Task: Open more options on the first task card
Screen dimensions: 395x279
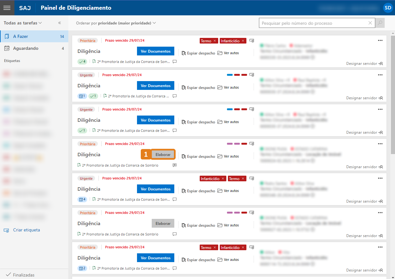Action: pyautogui.click(x=380, y=40)
